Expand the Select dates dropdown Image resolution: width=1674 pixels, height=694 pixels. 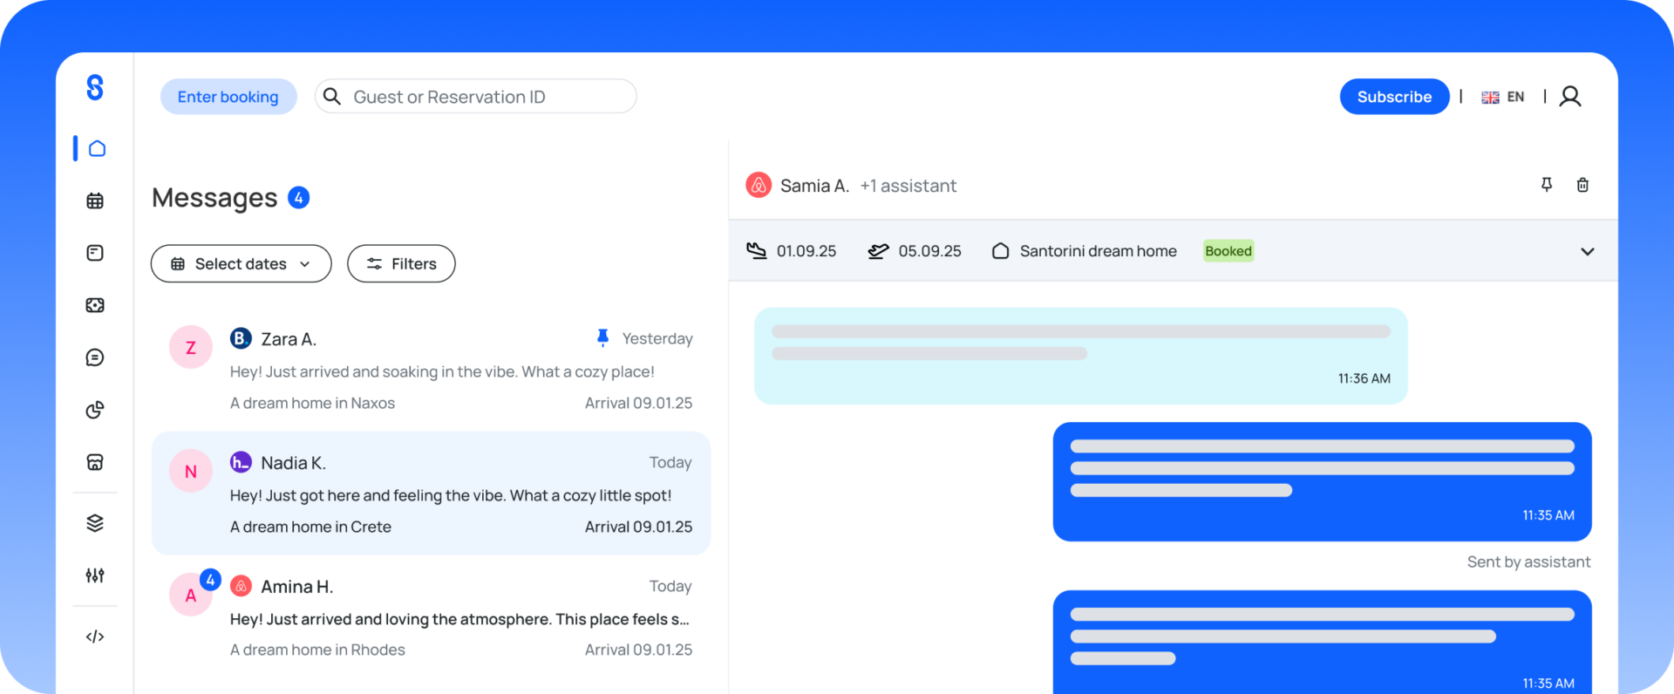[241, 263]
